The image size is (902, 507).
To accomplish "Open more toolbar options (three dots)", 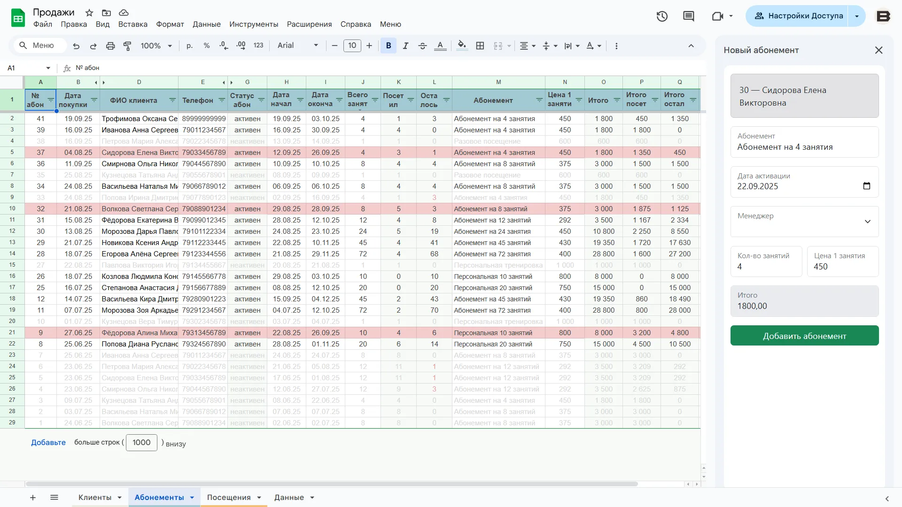I will pyautogui.click(x=616, y=46).
